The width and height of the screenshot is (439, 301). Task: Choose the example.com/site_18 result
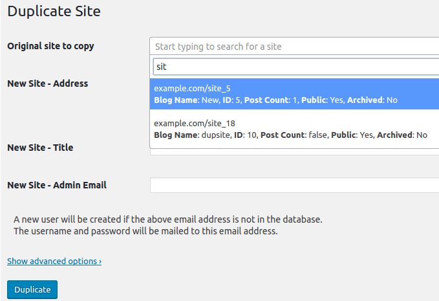click(x=294, y=129)
